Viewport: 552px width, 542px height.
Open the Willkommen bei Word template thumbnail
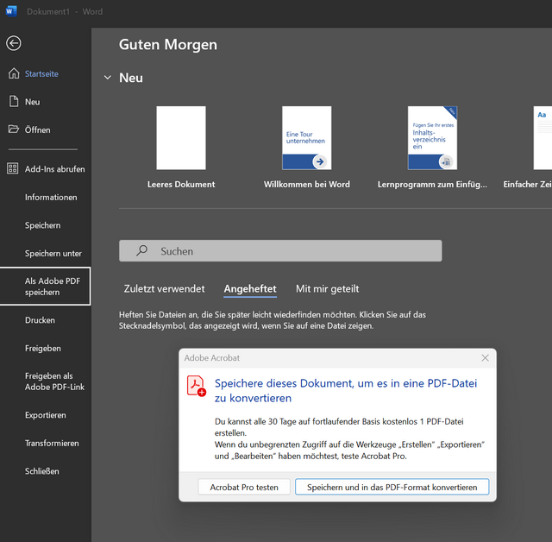click(307, 138)
